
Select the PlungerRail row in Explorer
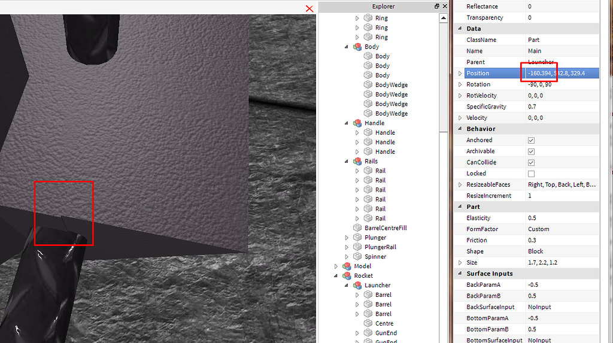pyautogui.click(x=380, y=247)
